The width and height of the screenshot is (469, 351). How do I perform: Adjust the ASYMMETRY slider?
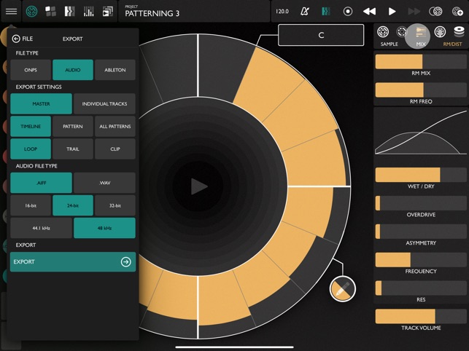421,232
